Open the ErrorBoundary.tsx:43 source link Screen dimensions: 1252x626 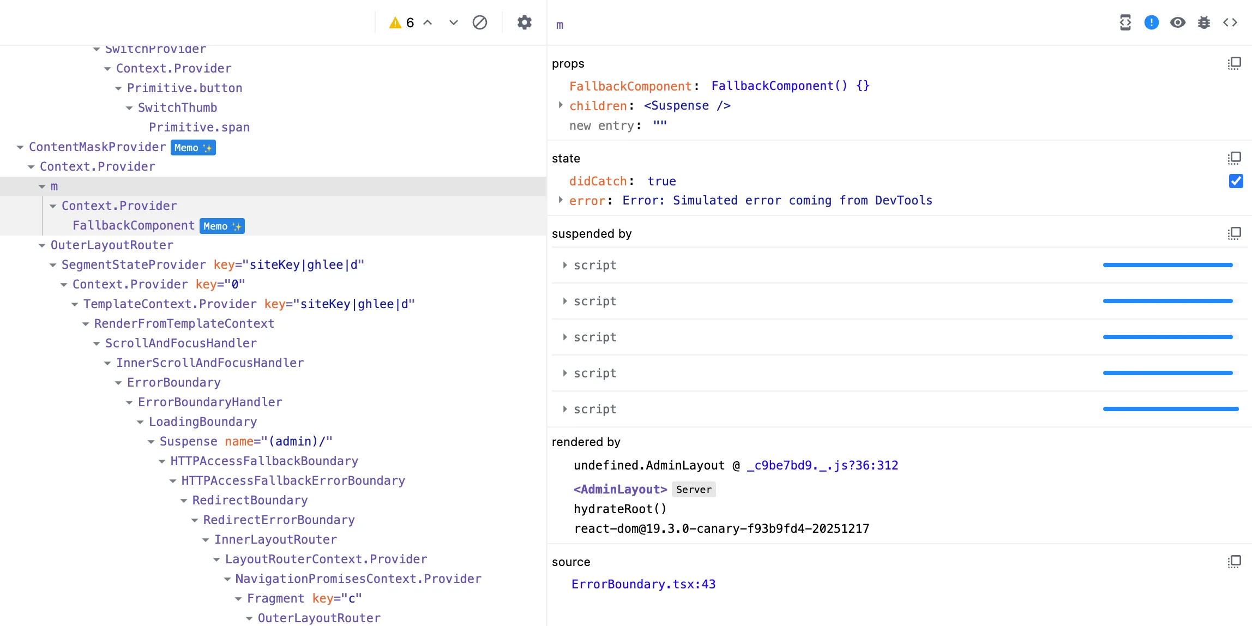point(643,584)
